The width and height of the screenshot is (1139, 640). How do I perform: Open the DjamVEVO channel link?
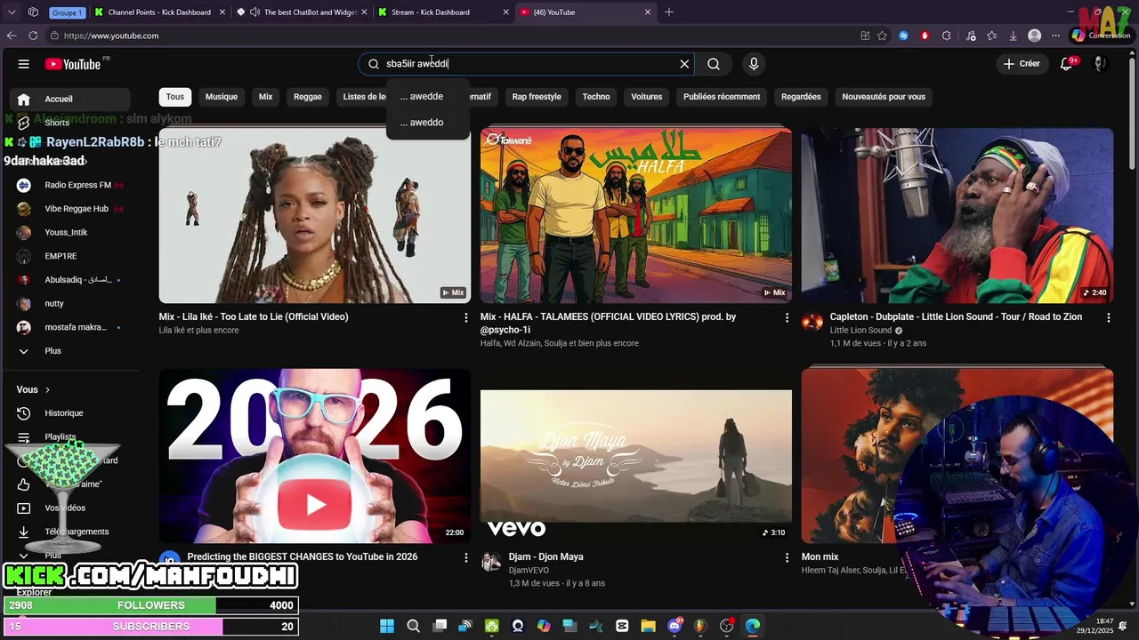pos(529,570)
